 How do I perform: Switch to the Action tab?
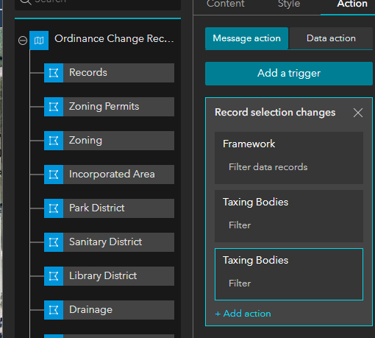pyautogui.click(x=352, y=4)
